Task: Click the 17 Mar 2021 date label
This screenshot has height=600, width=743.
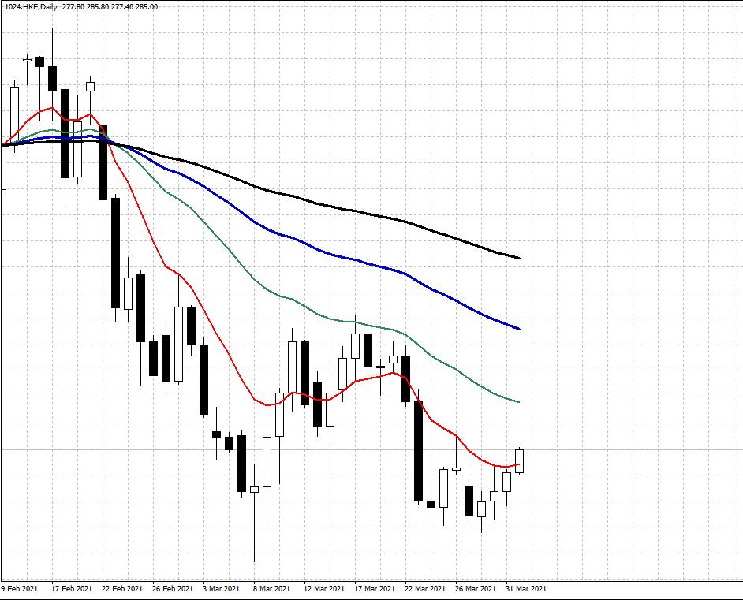Action: pyautogui.click(x=375, y=588)
